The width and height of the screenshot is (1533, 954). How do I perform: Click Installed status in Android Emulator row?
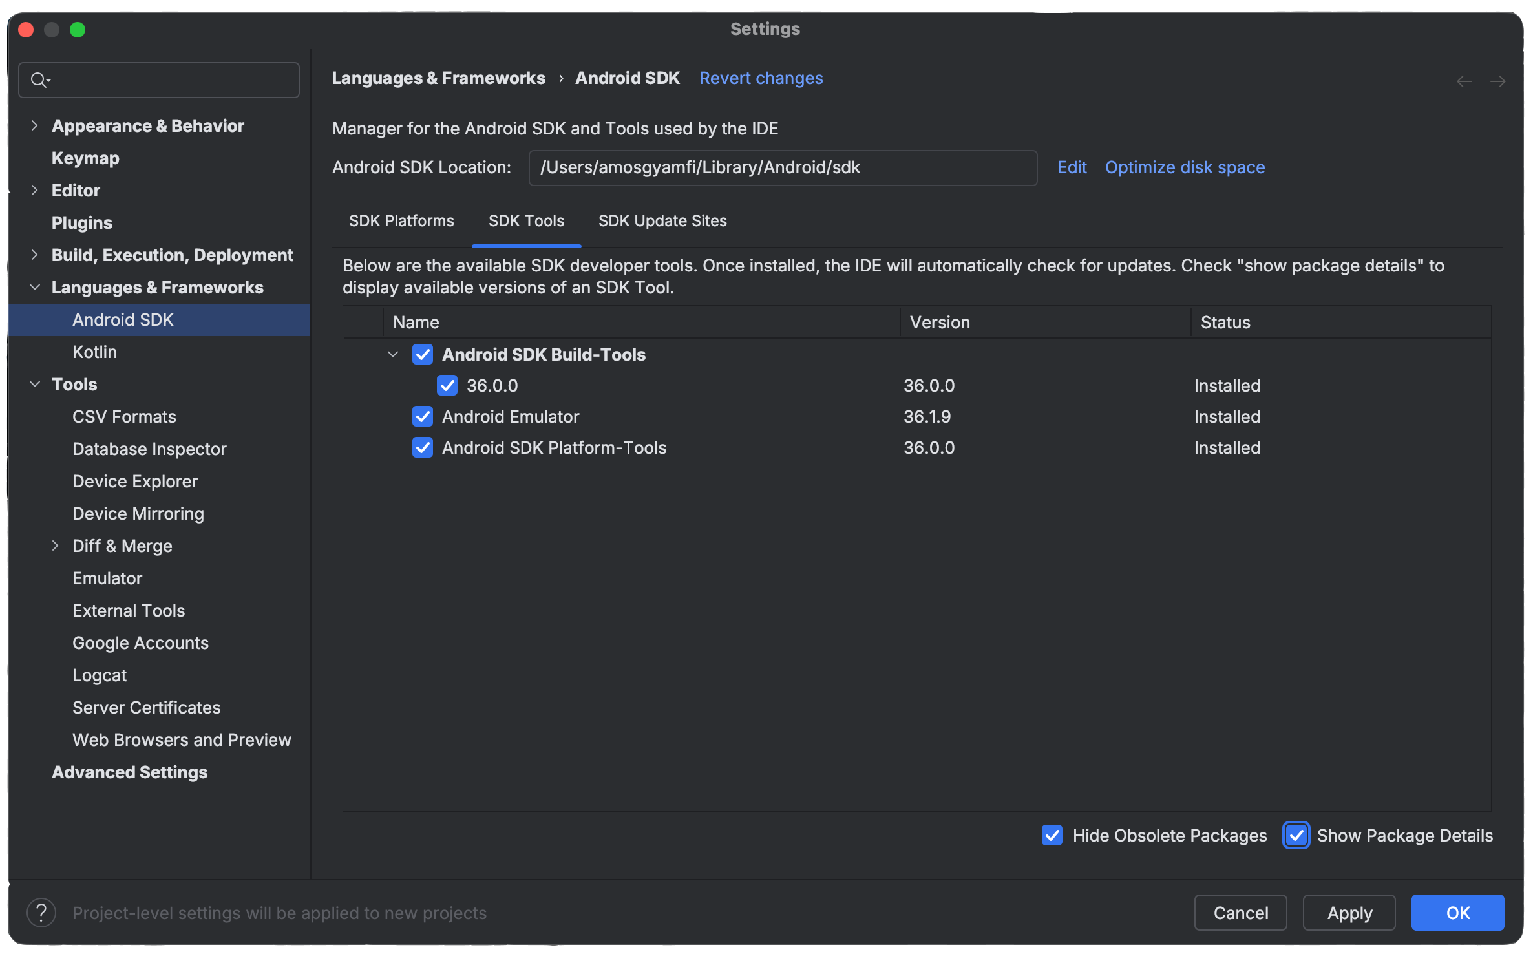[x=1227, y=416]
